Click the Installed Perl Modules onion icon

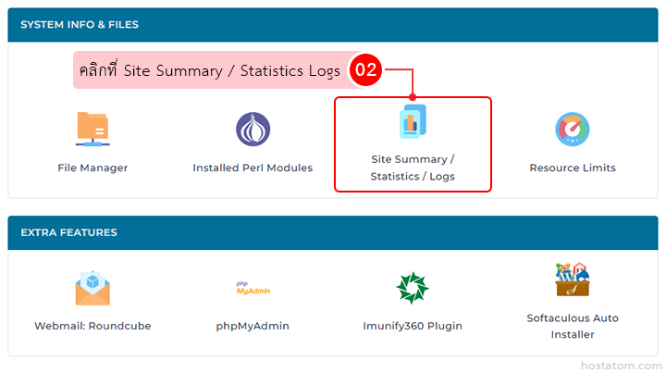[253, 129]
